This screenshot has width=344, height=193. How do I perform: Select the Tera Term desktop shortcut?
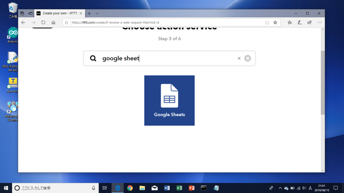click(x=13, y=85)
